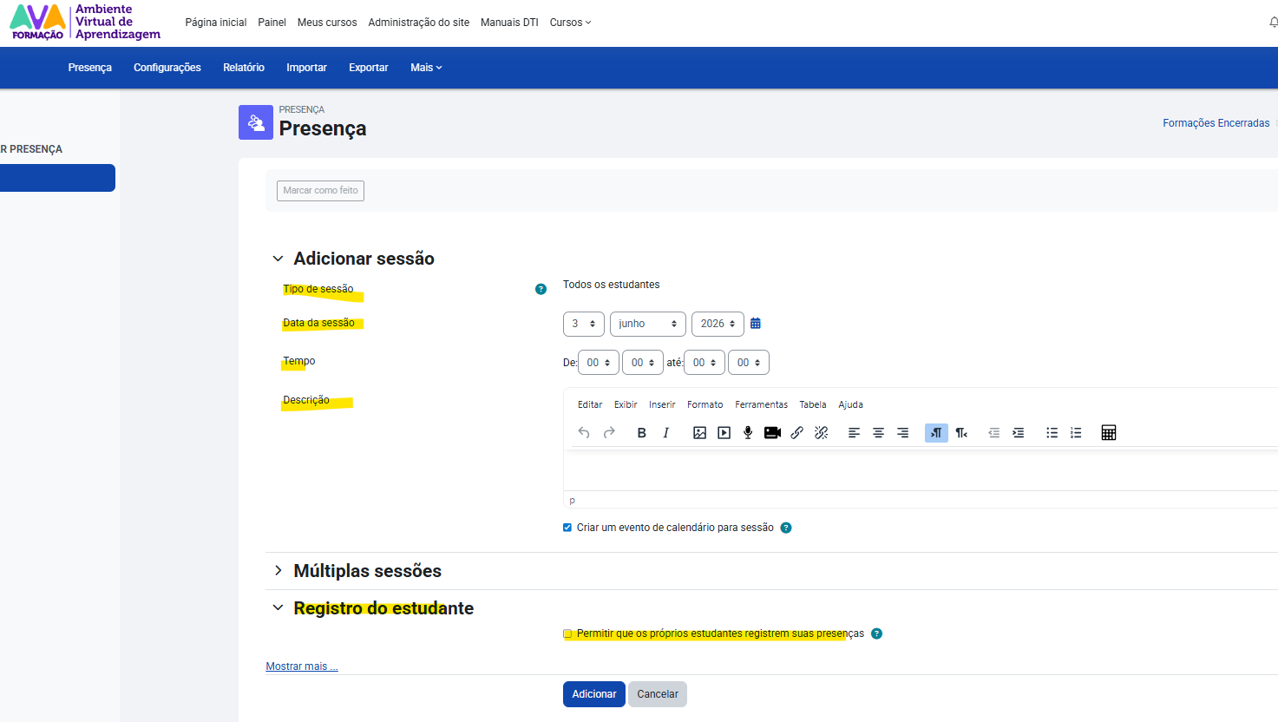Insert a link with chain icon
1278x722 pixels.
click(796, 432)
